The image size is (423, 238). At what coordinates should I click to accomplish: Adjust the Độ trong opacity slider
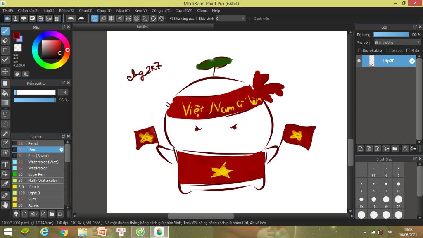[x=391, y=35]
